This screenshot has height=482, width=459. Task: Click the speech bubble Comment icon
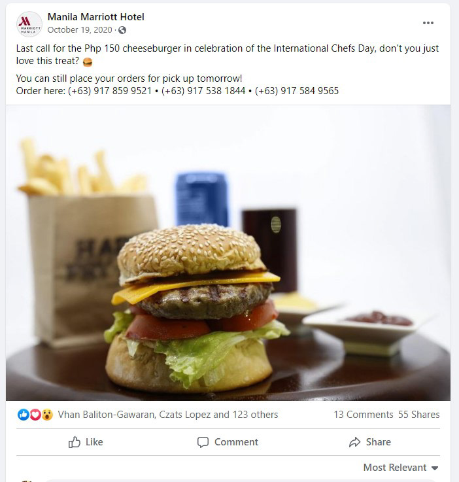pos(203,442)
